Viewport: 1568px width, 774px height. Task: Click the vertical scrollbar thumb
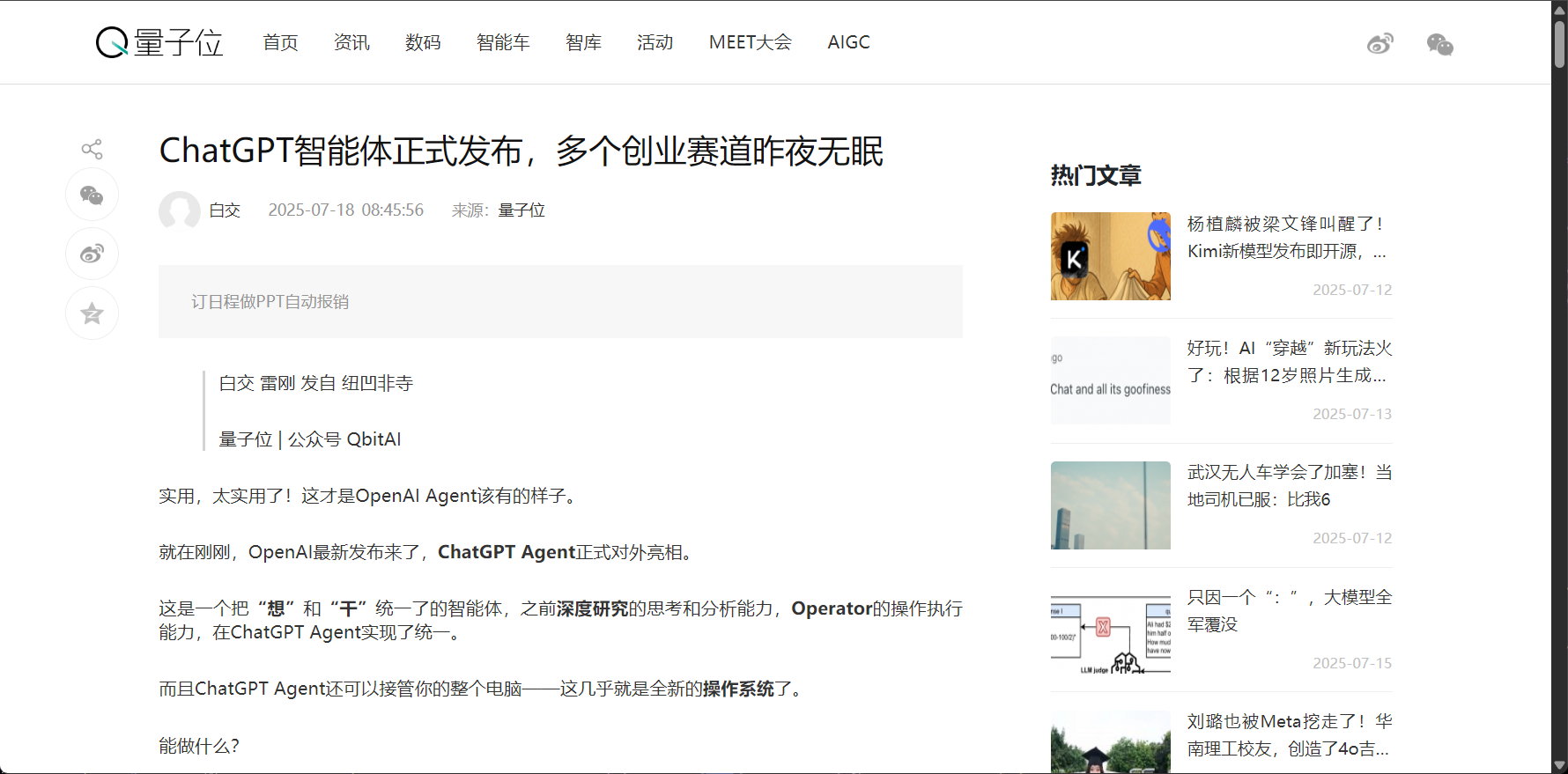[x=1560, y=44]
